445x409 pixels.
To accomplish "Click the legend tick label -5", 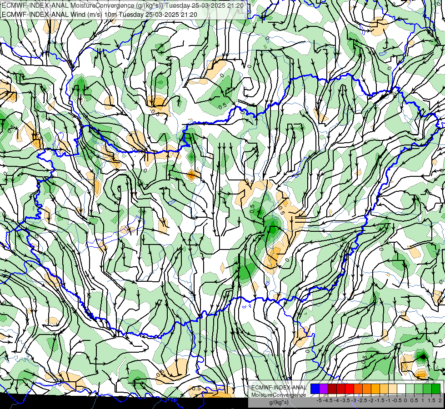I will point(319,400).
